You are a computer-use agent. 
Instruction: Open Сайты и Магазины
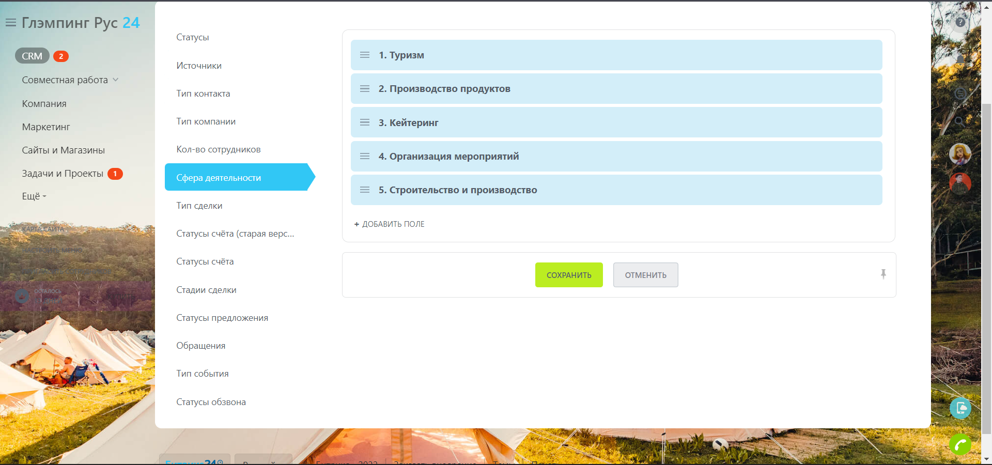[63, 150]
